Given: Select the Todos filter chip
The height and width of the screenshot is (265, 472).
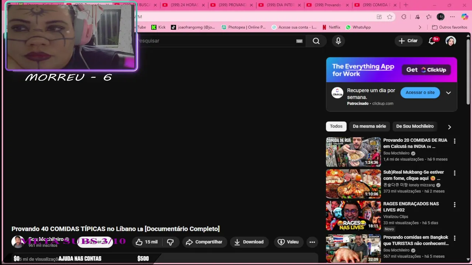Looking at the screenshot, I should click(x=336, y=126).
